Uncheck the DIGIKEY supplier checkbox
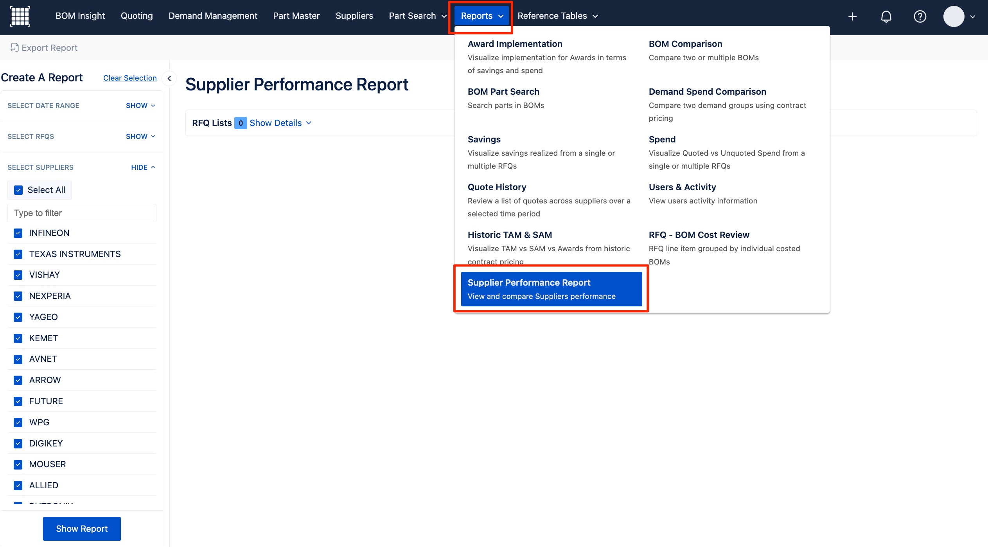Image resolution: width=988 pixels, height=547 pixels. coord(18,444)
